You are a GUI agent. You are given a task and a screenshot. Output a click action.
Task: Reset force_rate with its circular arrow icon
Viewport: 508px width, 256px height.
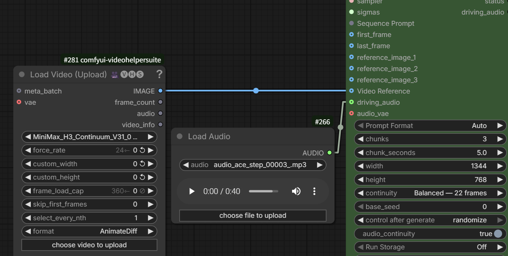[x=142, y=150]
